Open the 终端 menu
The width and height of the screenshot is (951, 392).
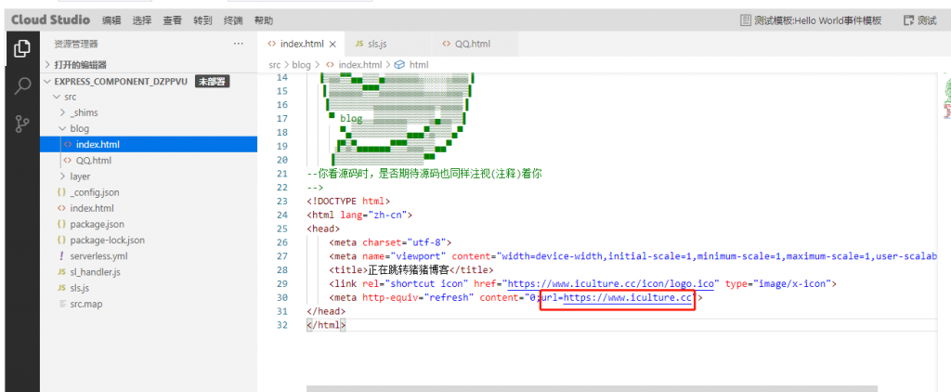(x=233, y=20)
